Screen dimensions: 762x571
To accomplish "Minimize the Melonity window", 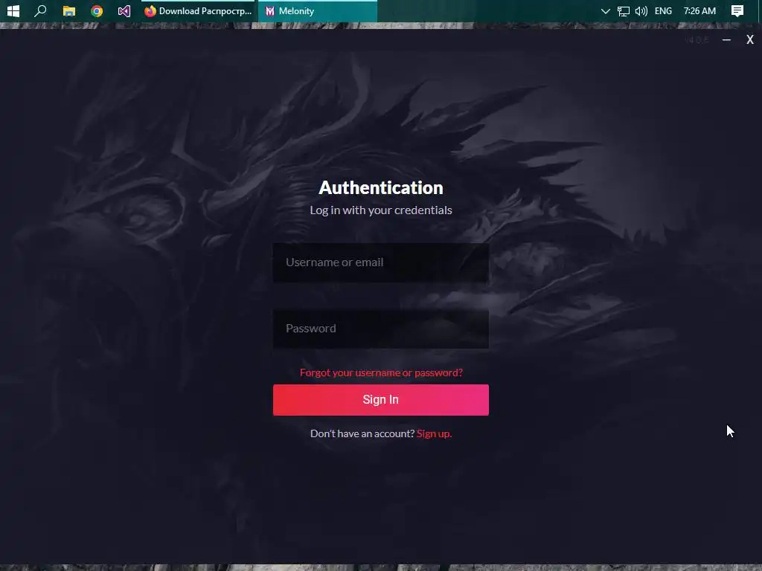I will 726,40.
